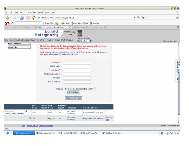Click the Edit link for Didi Anggoro
The image size is (189, 146).
tap(107, 120)
